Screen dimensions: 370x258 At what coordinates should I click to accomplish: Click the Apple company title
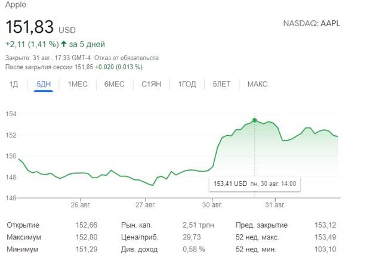pyautogui.click(x=17, y=5)
